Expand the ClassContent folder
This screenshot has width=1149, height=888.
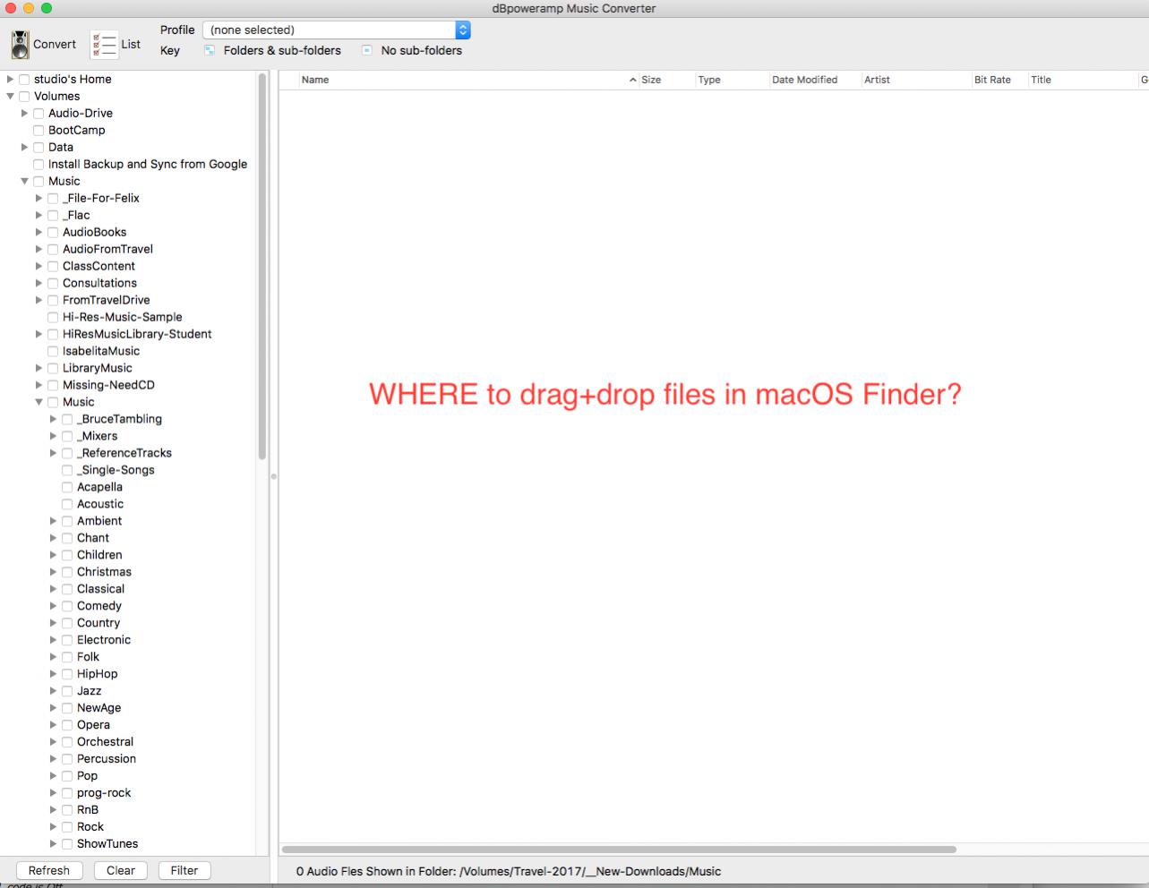pos(39,267)
